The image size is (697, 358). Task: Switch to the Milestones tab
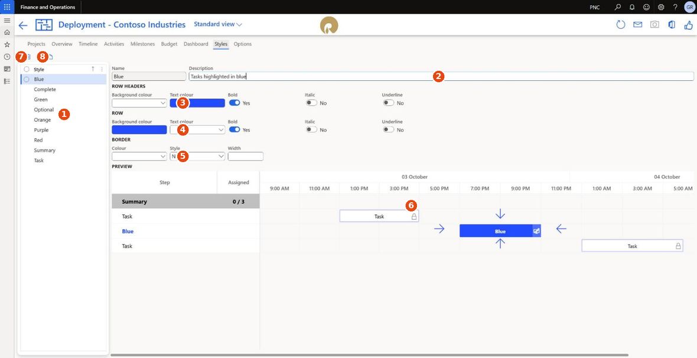(x=143, y=44)
